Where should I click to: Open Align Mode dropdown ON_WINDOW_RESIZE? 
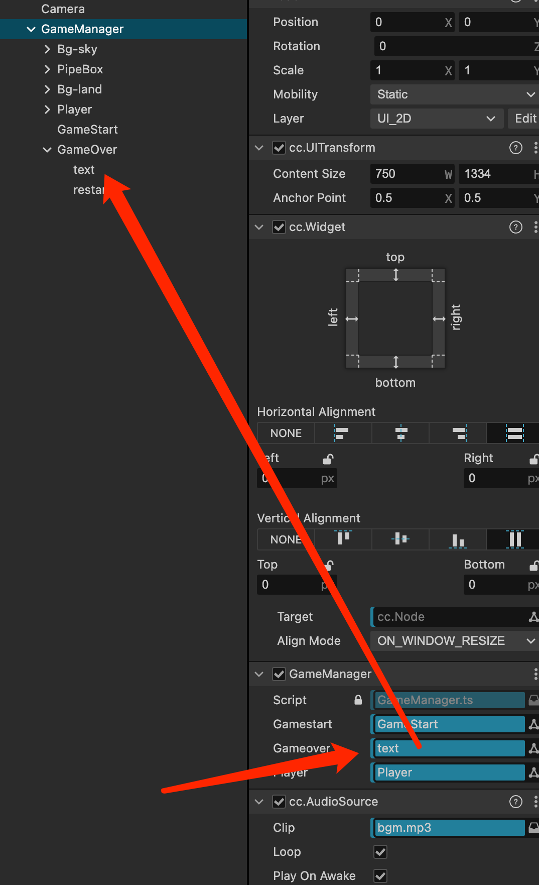click(x=455, y=641)
